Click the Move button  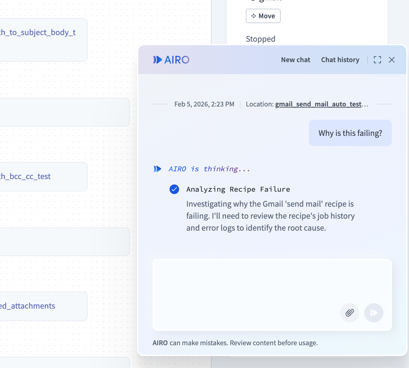click(263, 16)
